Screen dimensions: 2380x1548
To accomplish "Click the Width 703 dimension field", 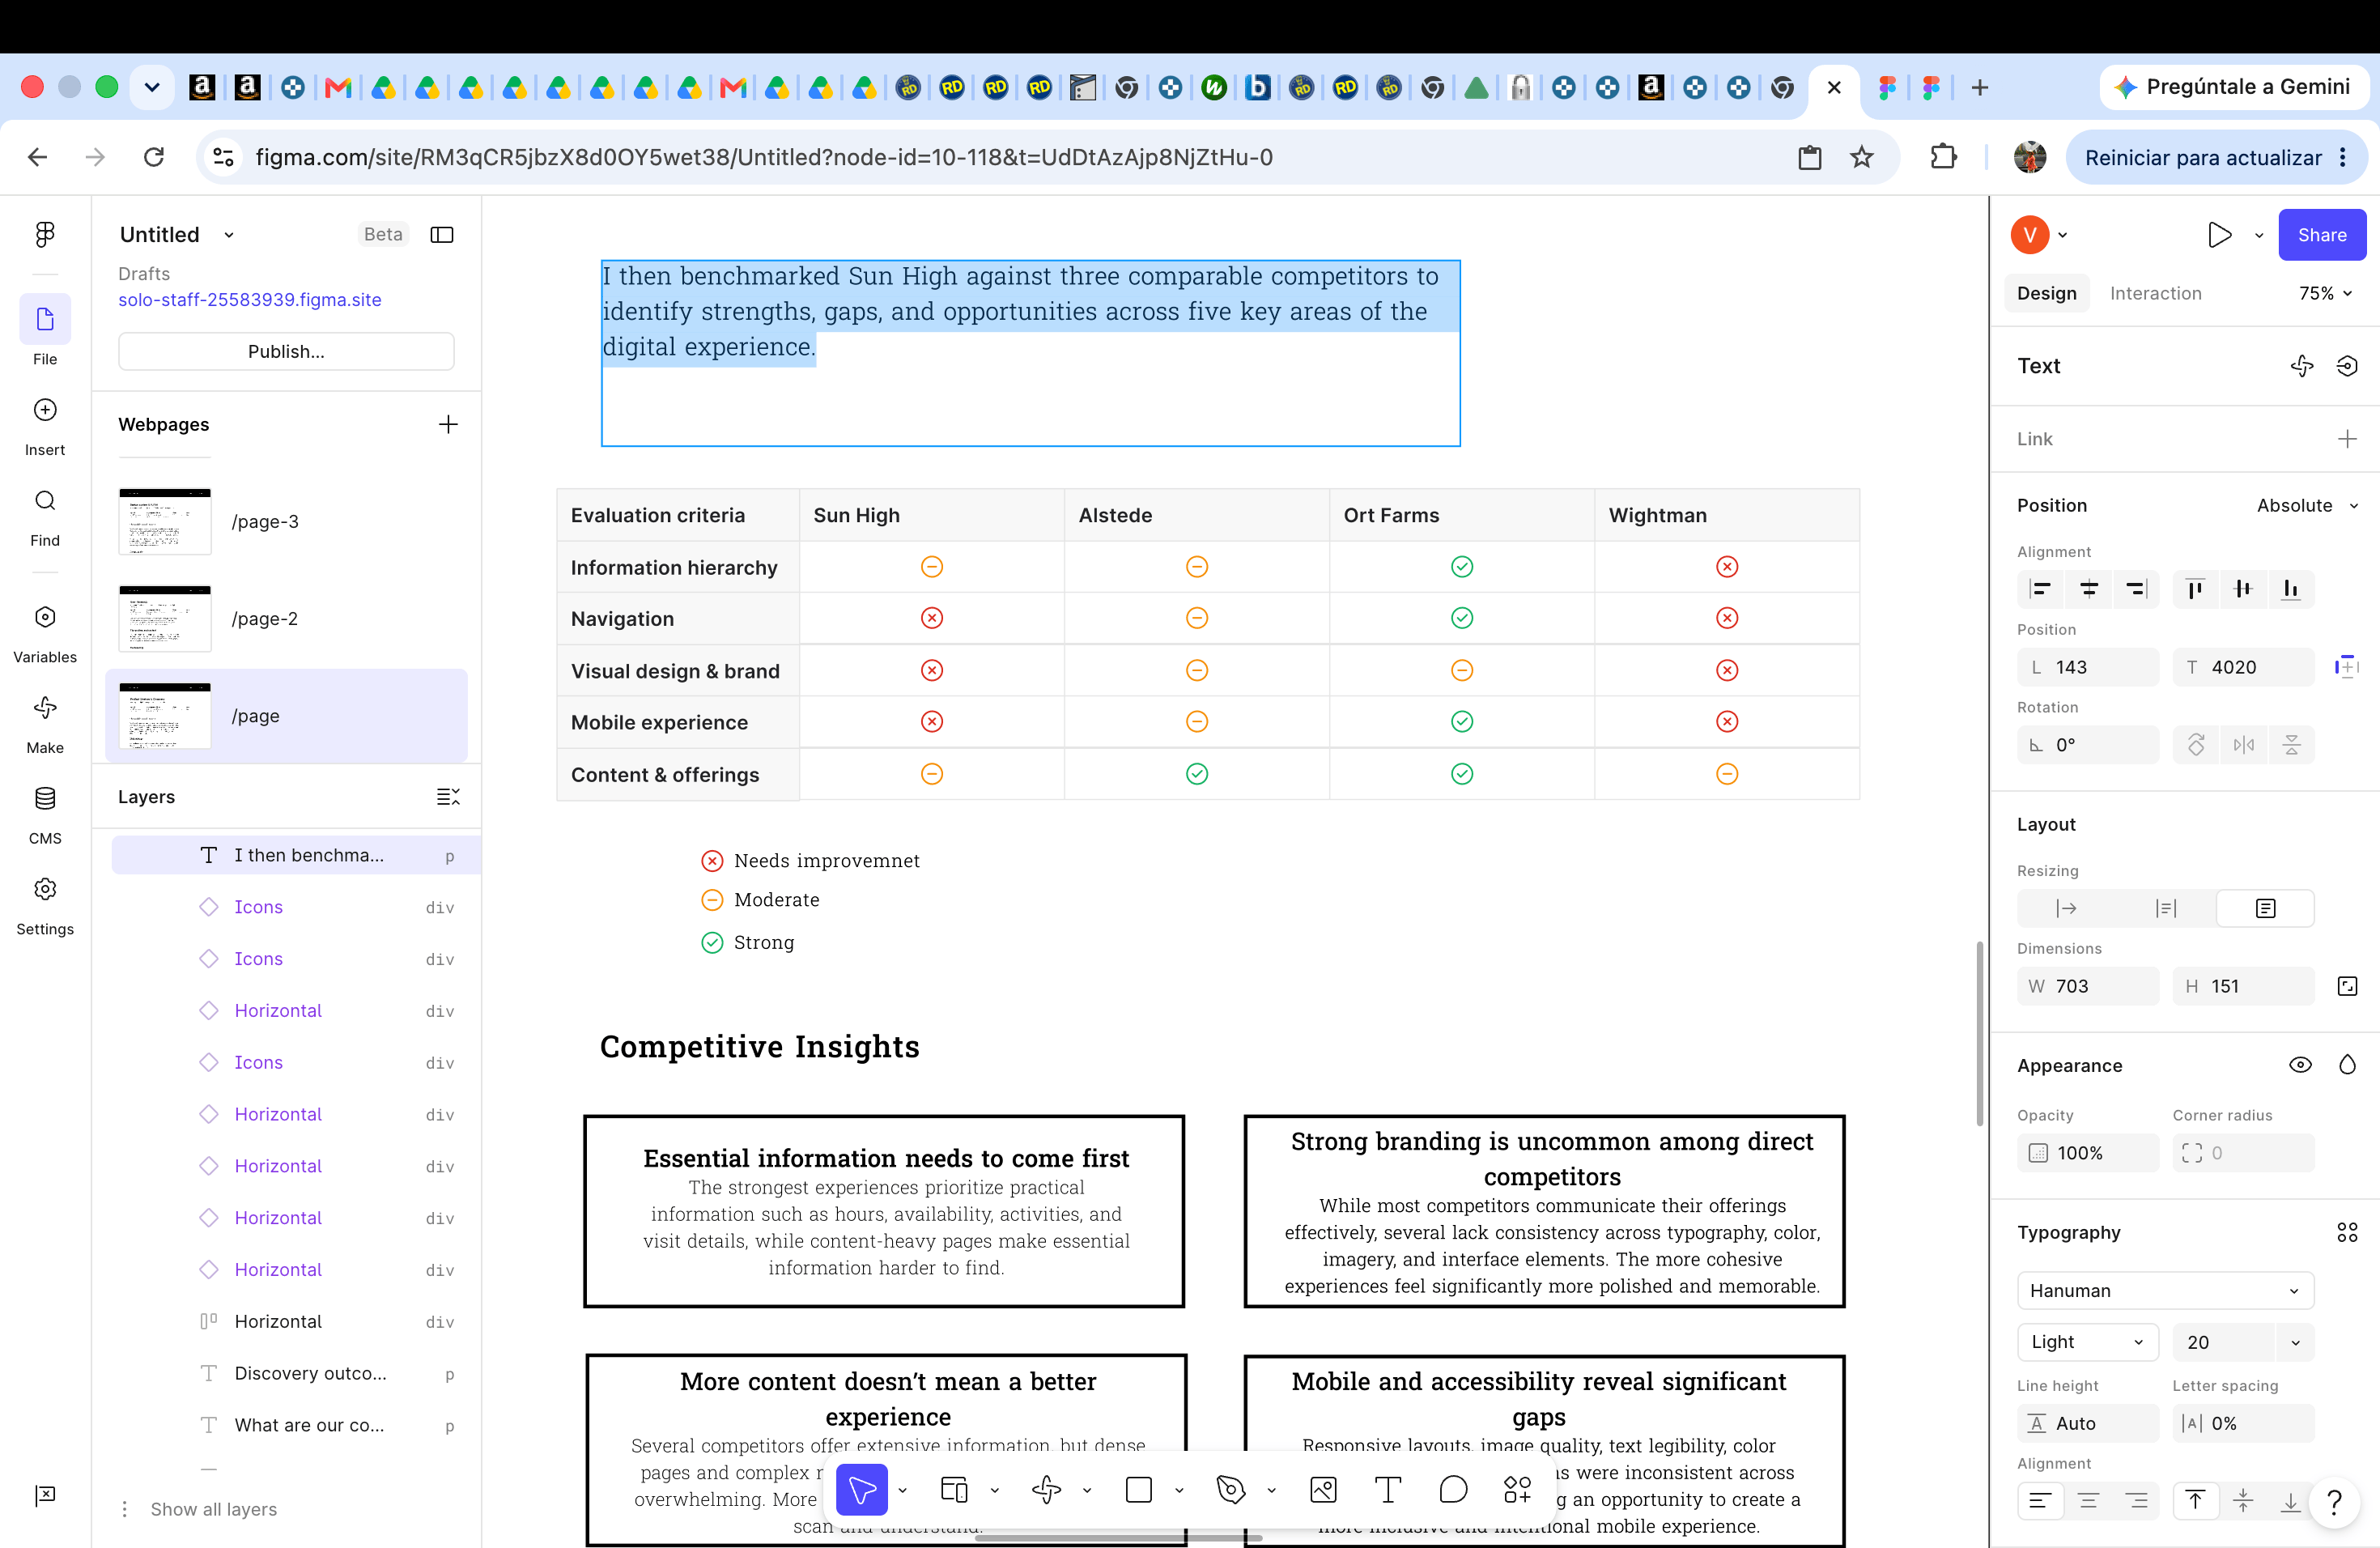I will click(2088, 986).
